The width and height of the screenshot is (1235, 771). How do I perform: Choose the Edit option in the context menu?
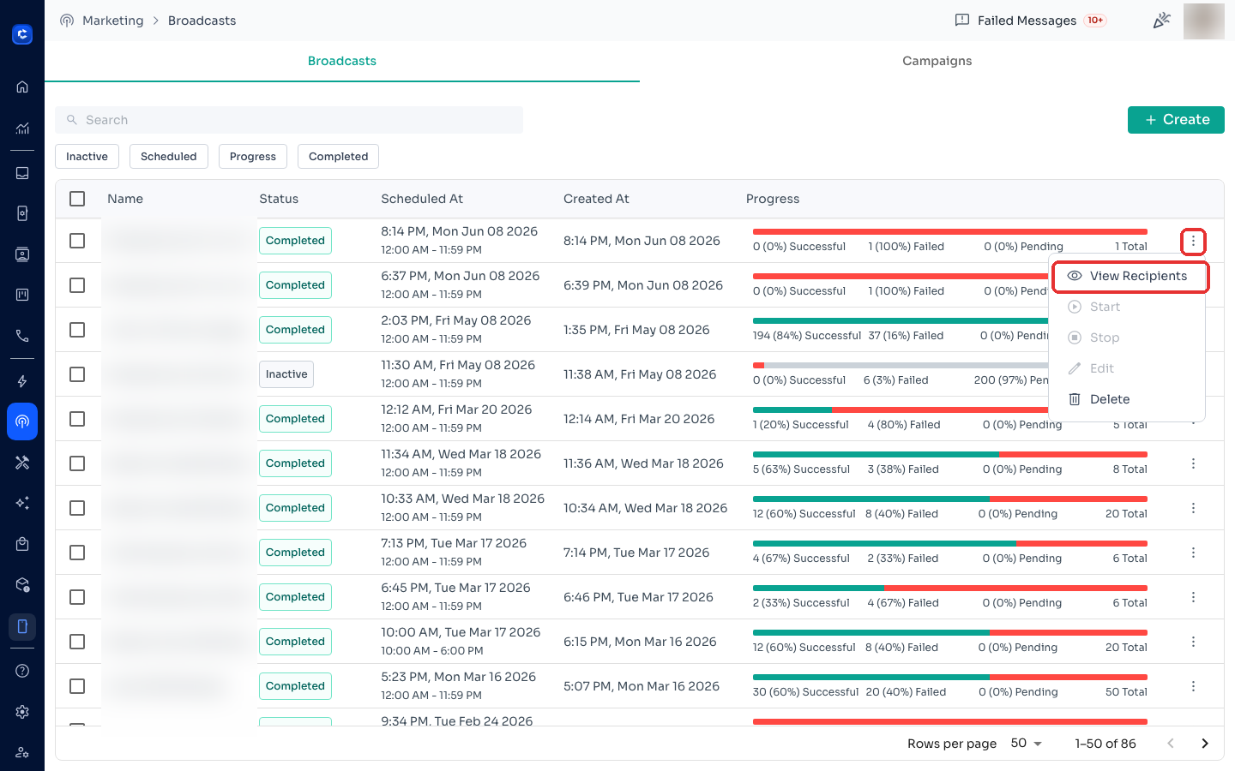click(1127, 368)
